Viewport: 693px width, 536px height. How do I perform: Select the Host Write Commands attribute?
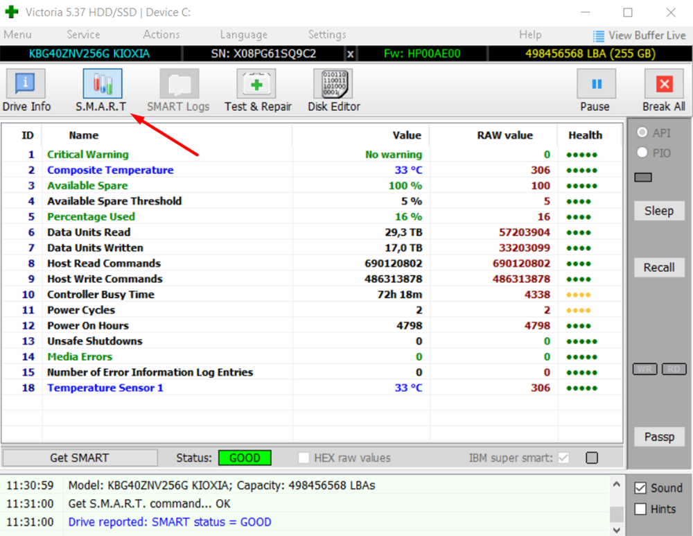(105, 279)
